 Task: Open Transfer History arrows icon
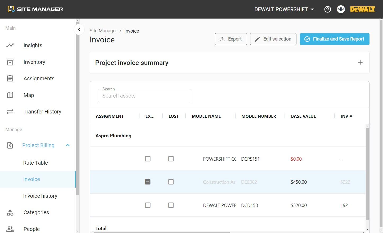click(x=10, y=112)
